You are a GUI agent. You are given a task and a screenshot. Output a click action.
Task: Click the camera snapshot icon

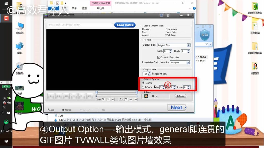[89, 96]
